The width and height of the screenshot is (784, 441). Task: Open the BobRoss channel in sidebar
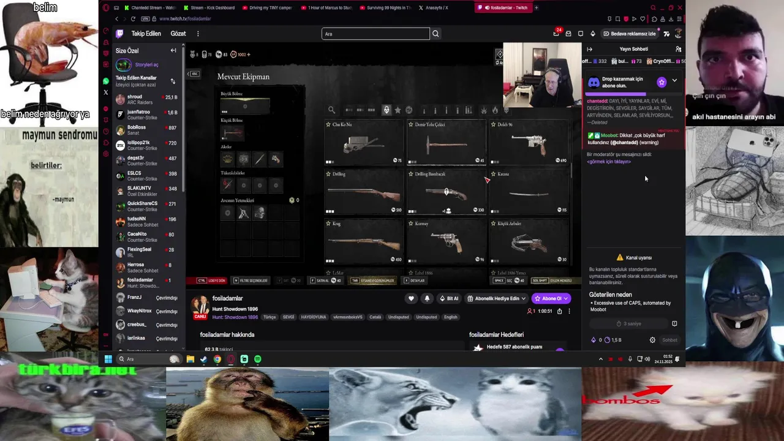point(146,130)
